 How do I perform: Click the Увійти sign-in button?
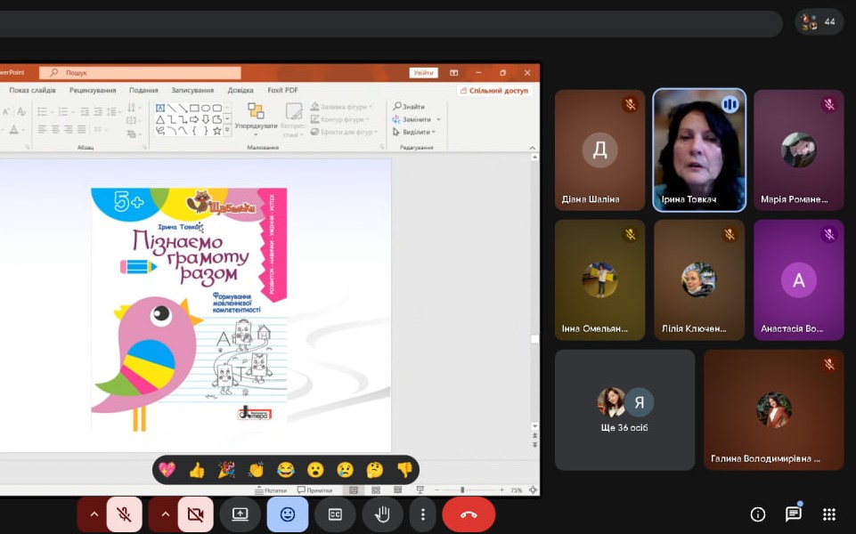tap(424, 73)
